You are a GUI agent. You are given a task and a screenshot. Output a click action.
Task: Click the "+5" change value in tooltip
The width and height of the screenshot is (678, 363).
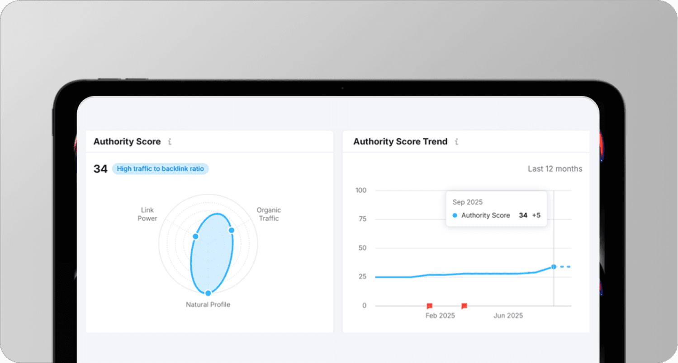coord(536,215)
